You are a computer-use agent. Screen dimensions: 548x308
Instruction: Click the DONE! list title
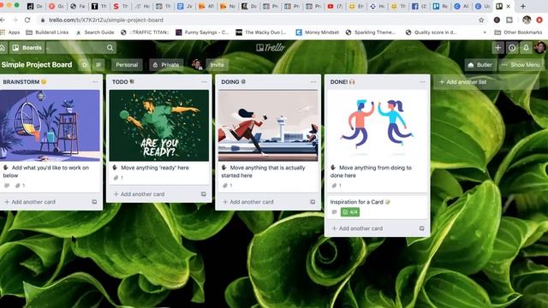[x=342, y=82]
